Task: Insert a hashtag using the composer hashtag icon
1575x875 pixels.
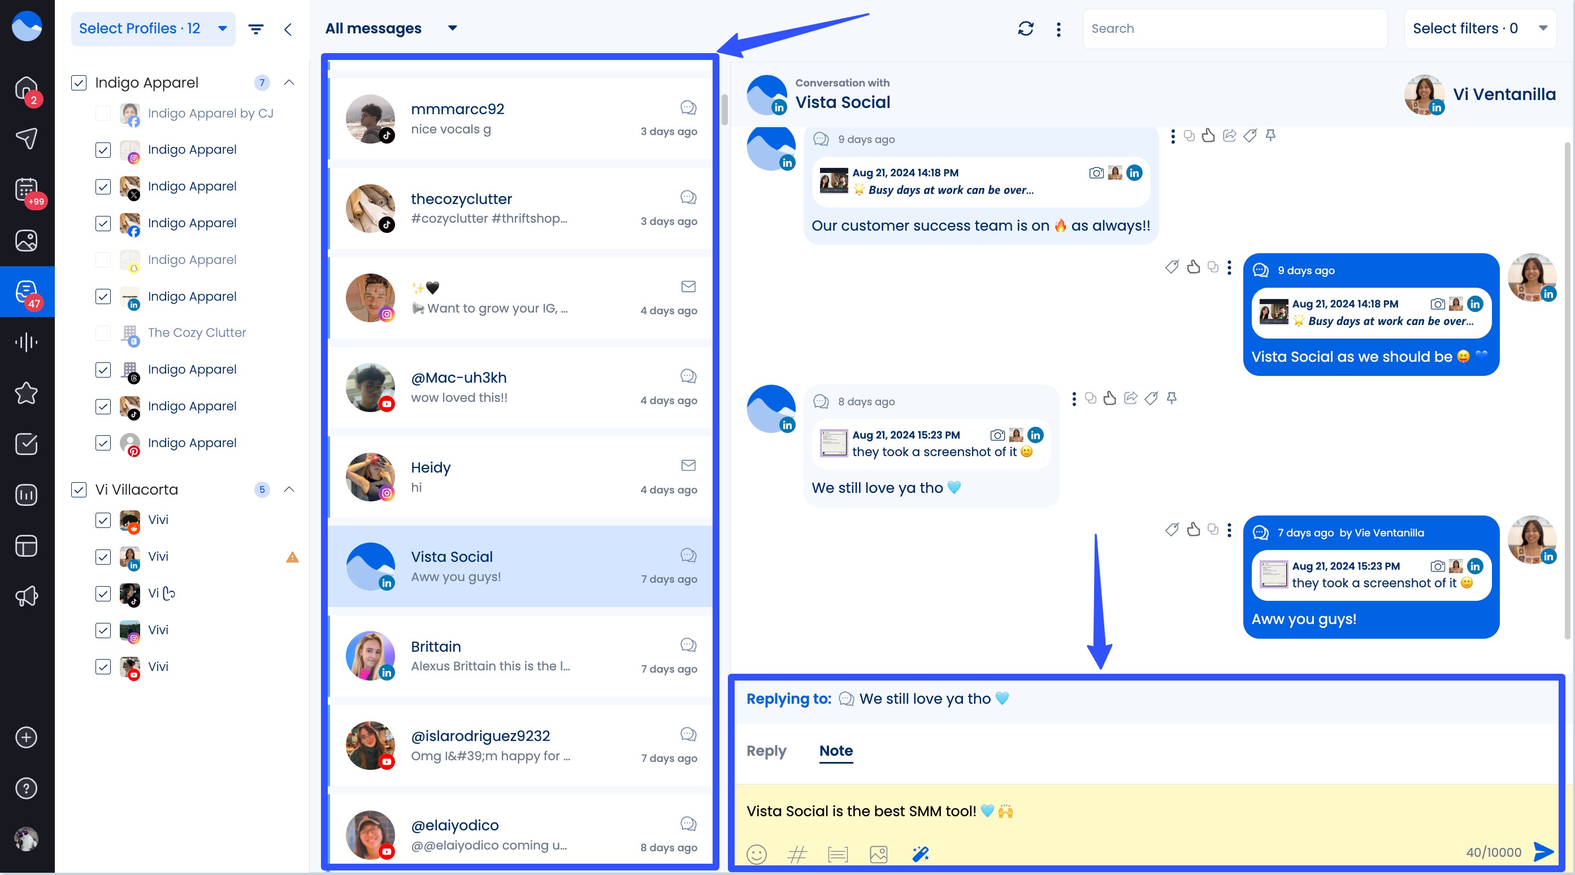Action: pos(797,854)
